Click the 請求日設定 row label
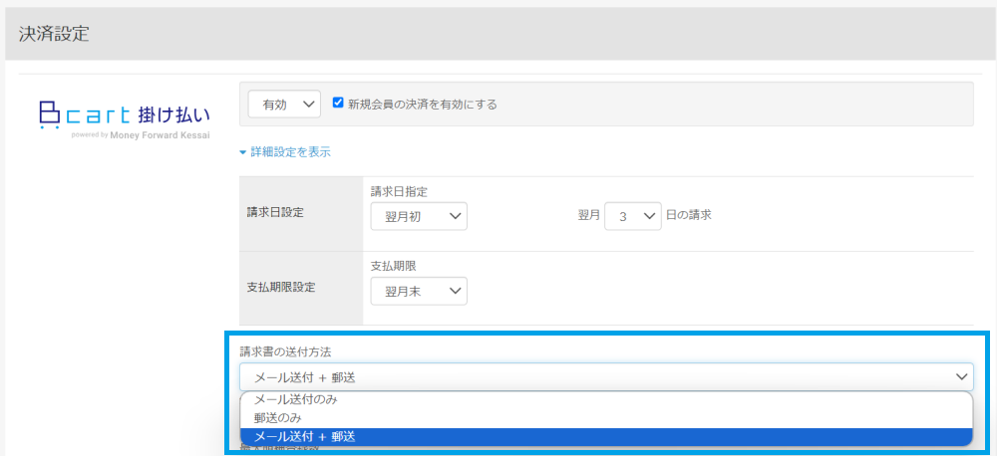997x456 pixels. pyautogui.click(x=275, y=214)
